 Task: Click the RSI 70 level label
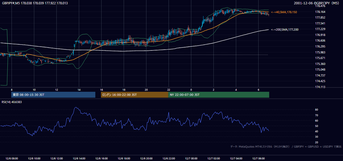(317, 115)
